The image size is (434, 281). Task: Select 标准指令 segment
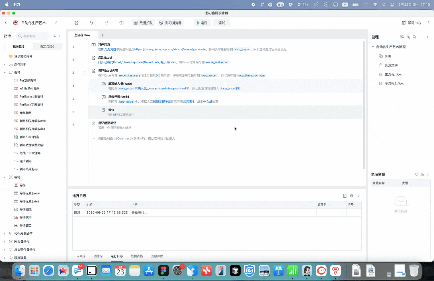(x=18, y=46)
